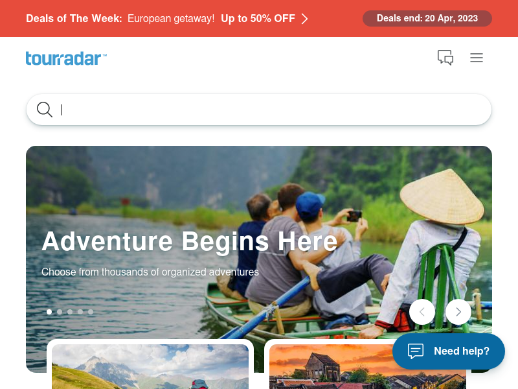Select the fourth carousel dot indicator

tap(80, 312)
